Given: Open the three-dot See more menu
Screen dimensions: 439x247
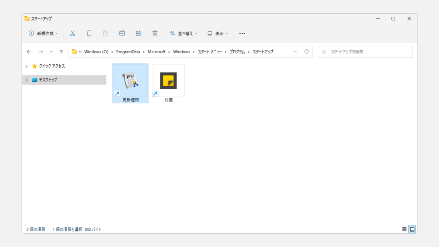Looking at the screenshot, I should pos(242,33).
